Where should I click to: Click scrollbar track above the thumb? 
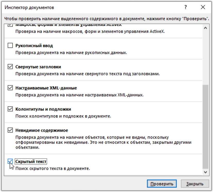pyautogui.click(x=205, y=56)
